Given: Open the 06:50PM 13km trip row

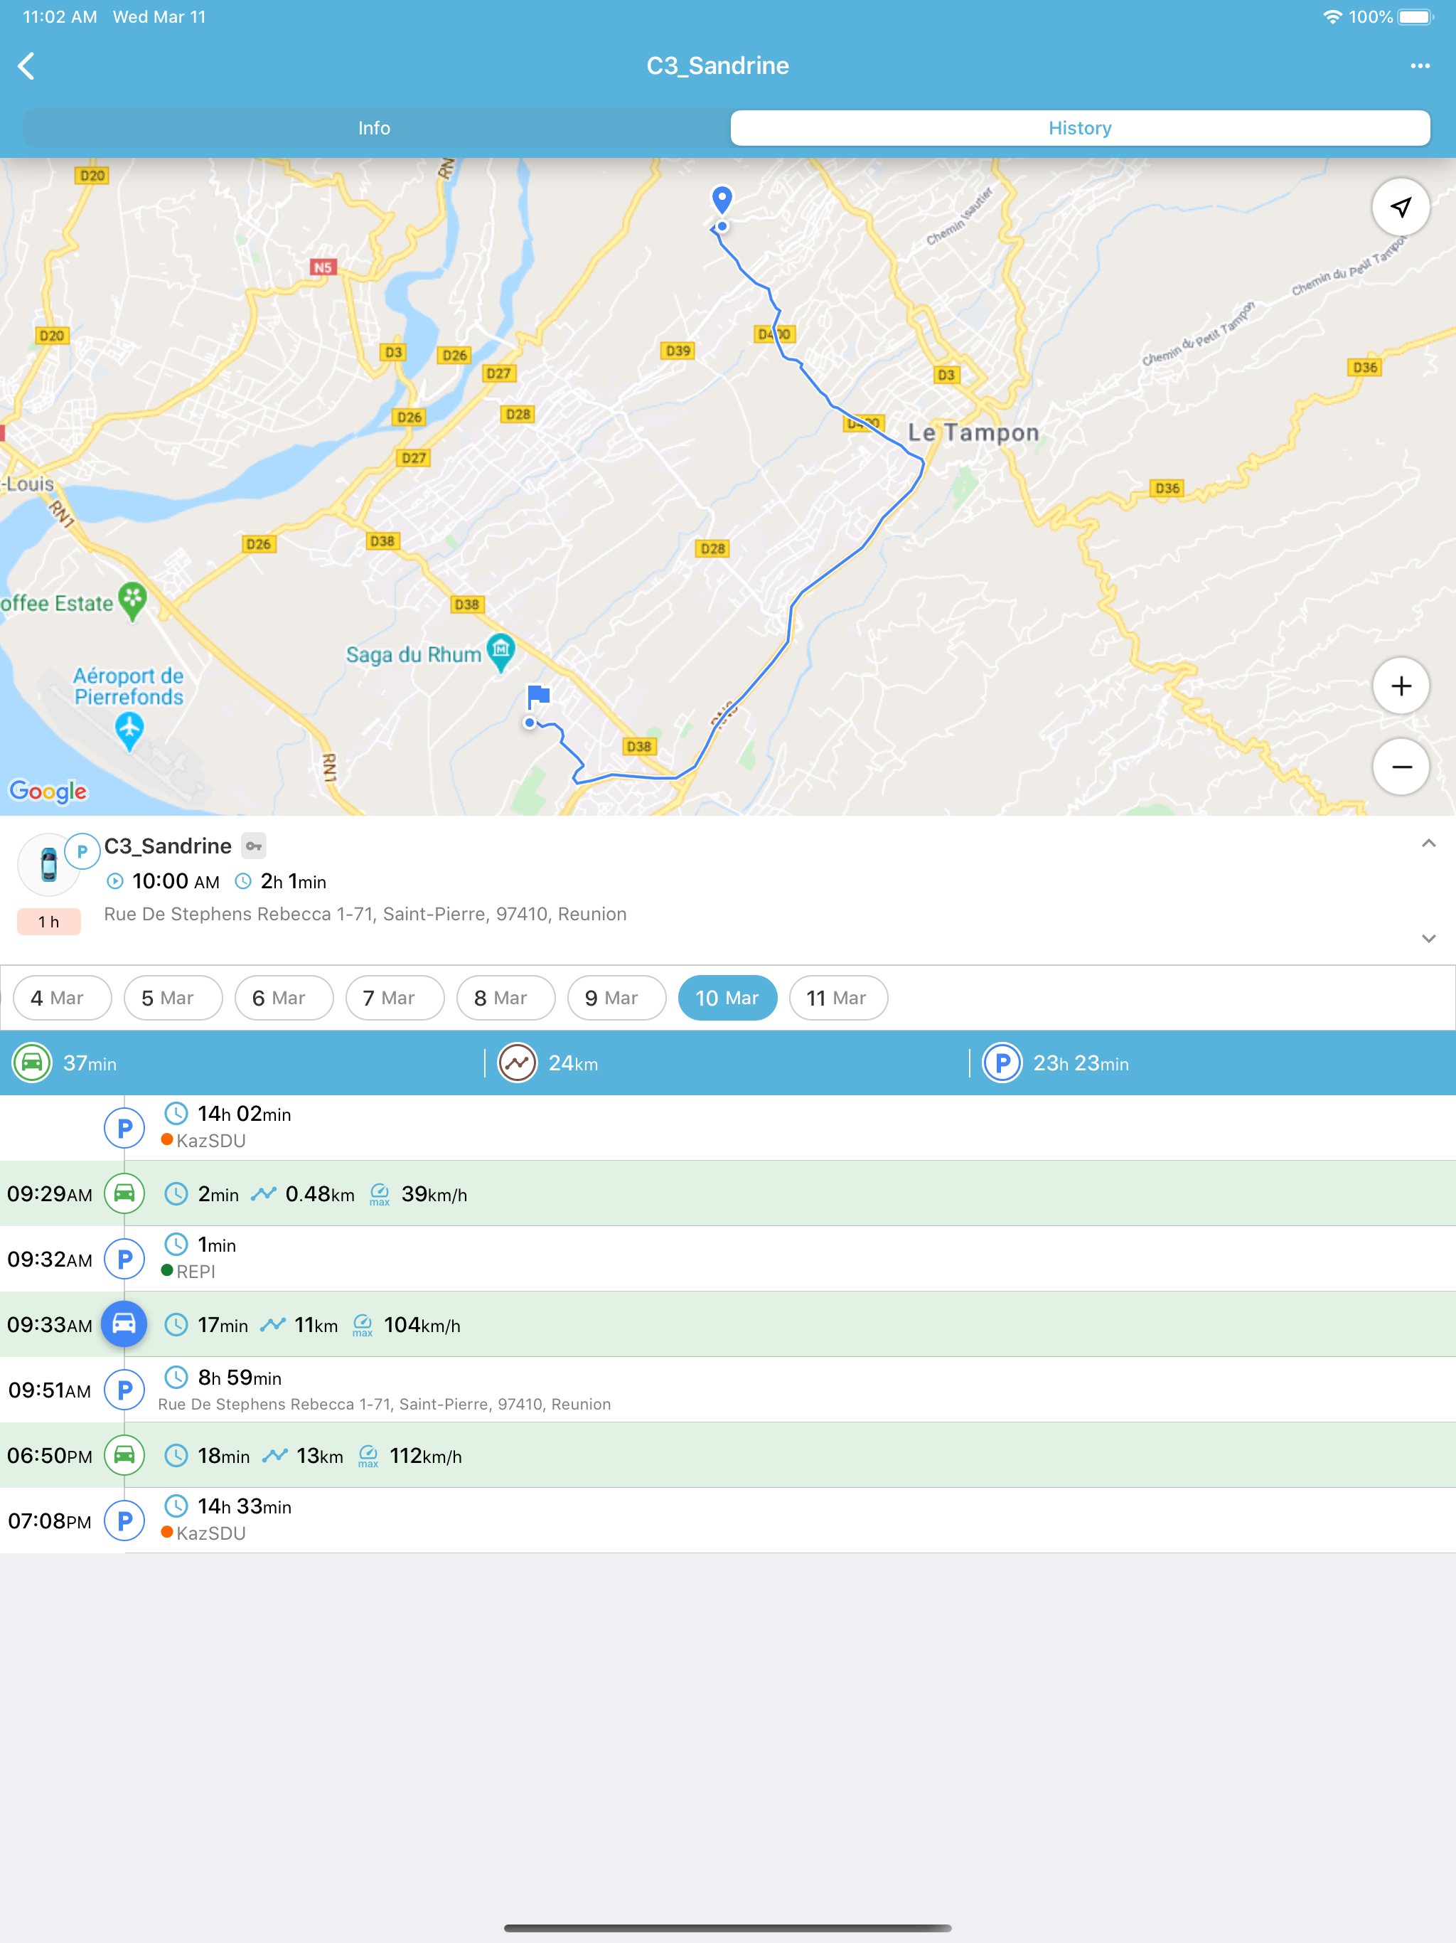Looking at the screenshot, I should tap(728, 1456).
